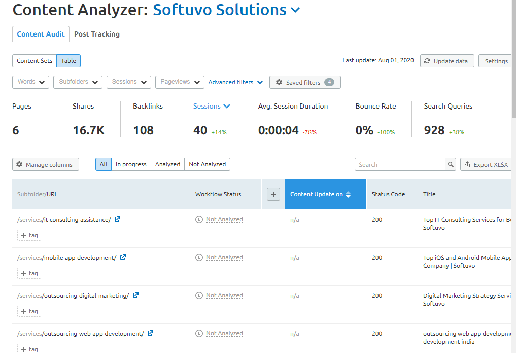The height and width of the screenshot is (353, 516).
Task: Click title 'Top iOS and Android Mobile App' cell
Action: 467,262
